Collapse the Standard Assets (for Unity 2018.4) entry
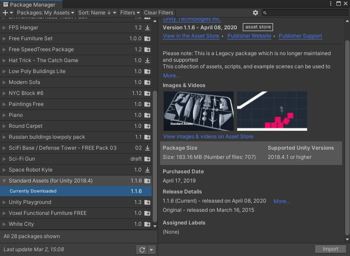The width and height of the screenshot is (350, 256). click(x=3, y=180)
